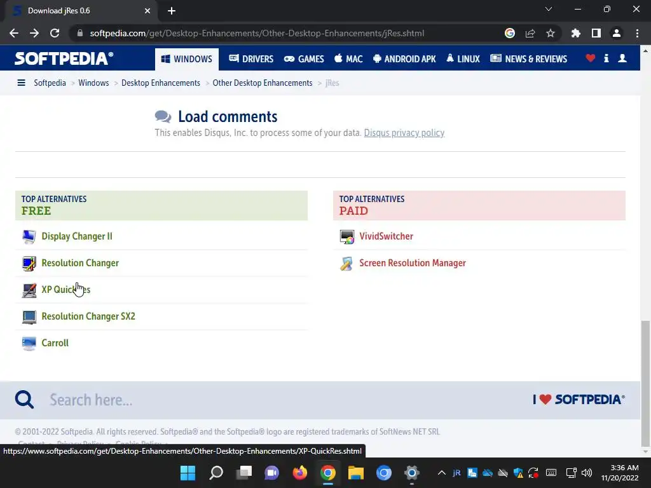Screen dimensions: 651x488
Task: Open the Resolution Changer SX2 link
Action: (88, 316)
